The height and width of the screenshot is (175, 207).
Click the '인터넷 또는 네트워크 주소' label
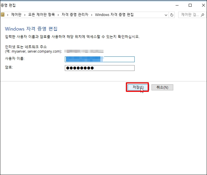pyautogui.click(x=26, y=47)
